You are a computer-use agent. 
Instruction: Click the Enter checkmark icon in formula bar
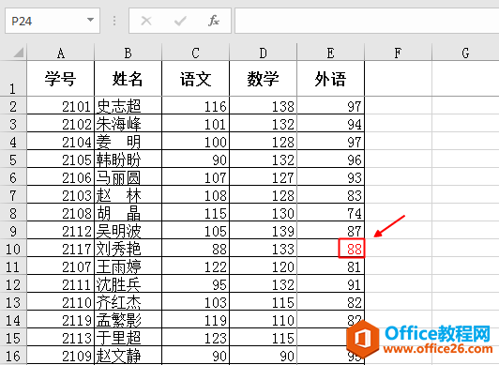180,21
